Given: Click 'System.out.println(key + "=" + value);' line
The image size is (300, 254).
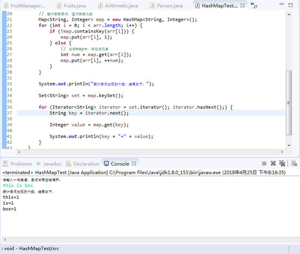Looking at the screenshot, I should (x=101, y=136).
